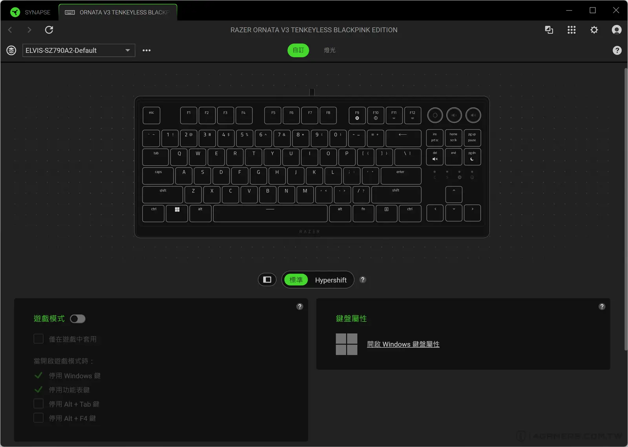Select the del mute key

click(435, 156)
